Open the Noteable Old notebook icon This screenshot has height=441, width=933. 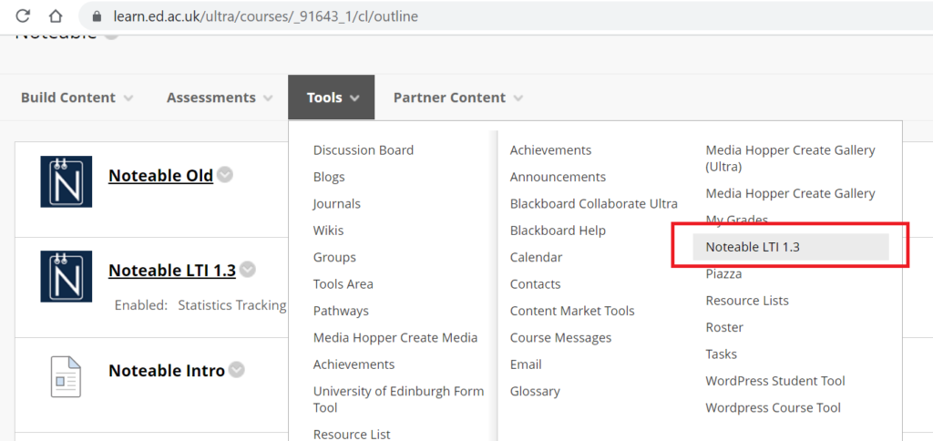[x=66, y=181]
